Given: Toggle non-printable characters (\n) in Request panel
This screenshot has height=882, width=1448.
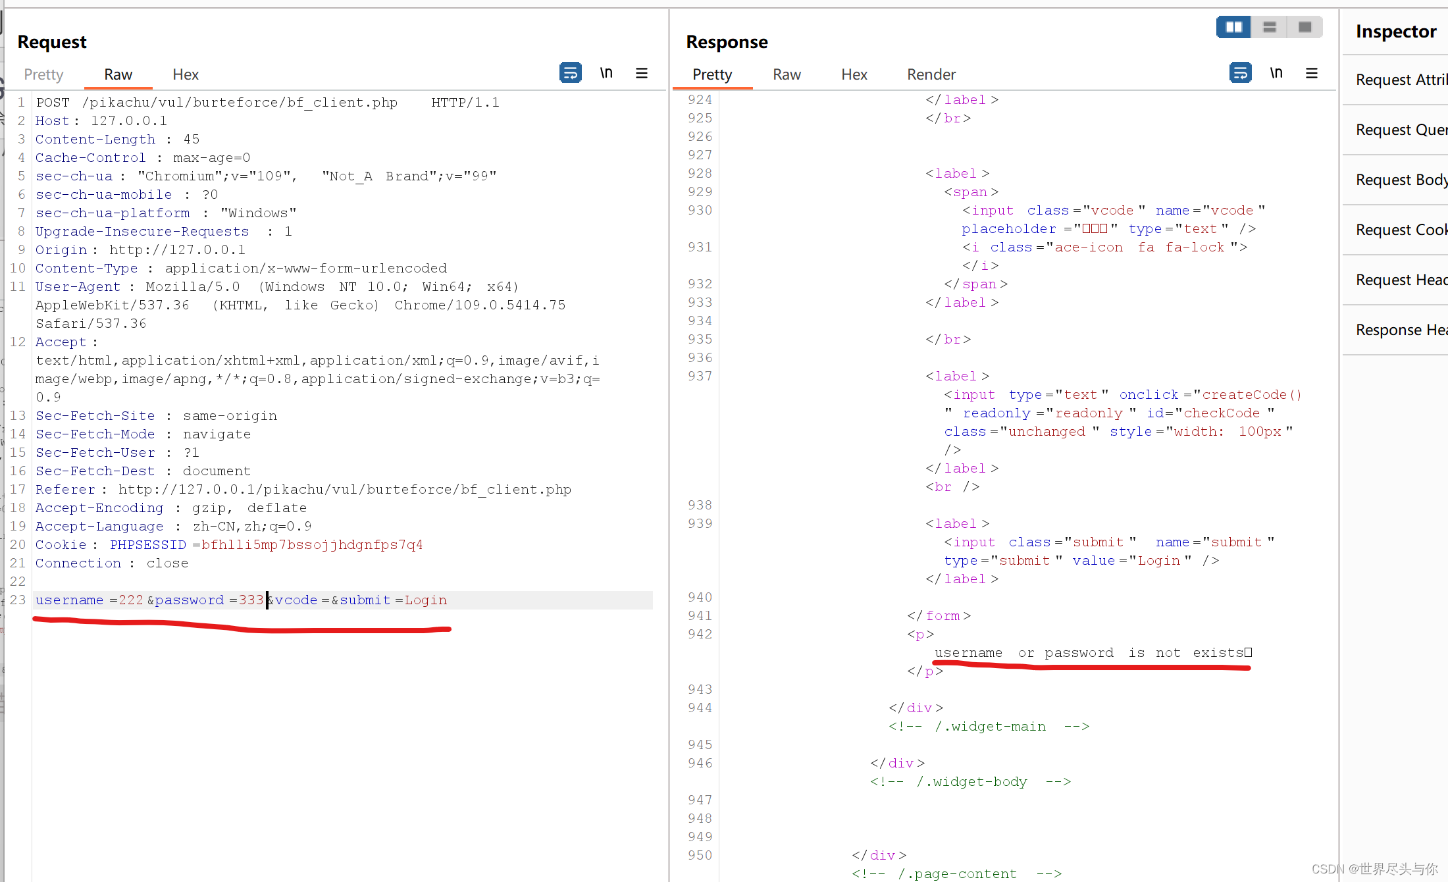Looking at the screenshot, I should click(x=606, y=72).
